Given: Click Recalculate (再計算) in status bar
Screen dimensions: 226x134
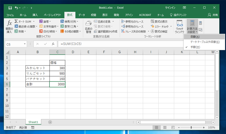Looking at the screenshot, I should 23,128.
